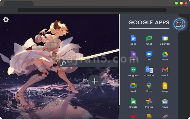190x119 pixels.
Task: Click the red window close button
Action: tap(186, 3)
